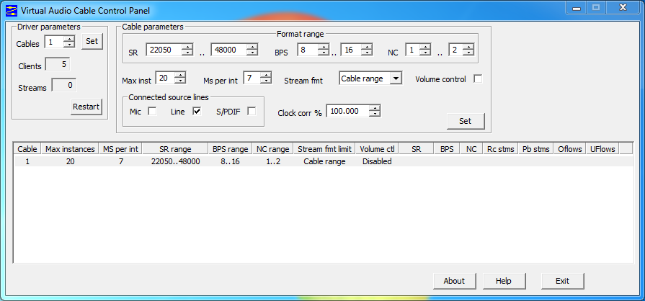
Task: Click BPS range column header
Action: pyautogui.click(x=230, y=149)
